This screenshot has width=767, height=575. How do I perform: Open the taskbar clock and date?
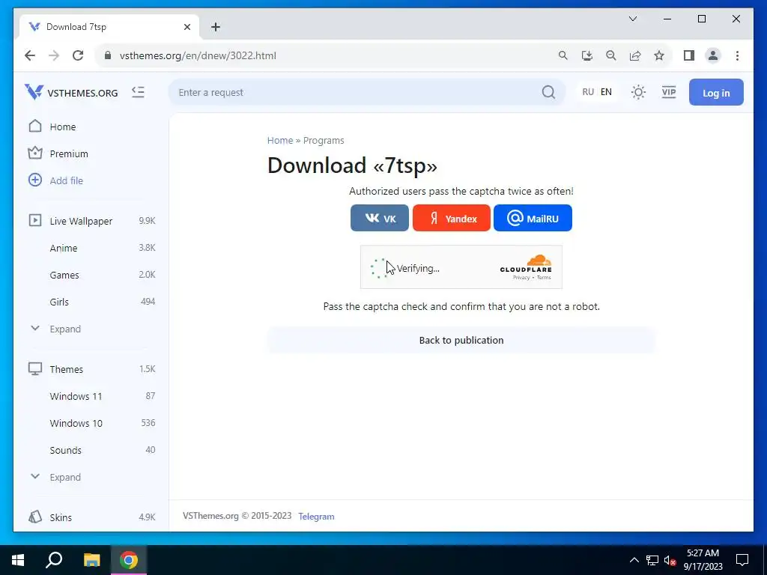click(x=703, y=560)
